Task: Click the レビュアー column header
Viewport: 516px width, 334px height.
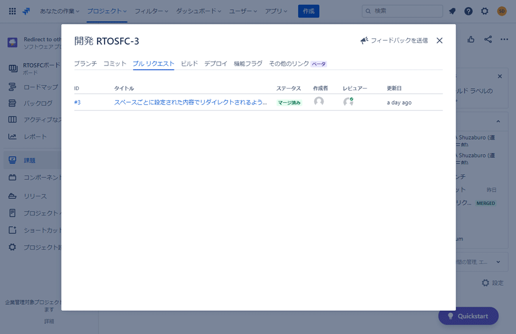Action: tap(355, 88)
